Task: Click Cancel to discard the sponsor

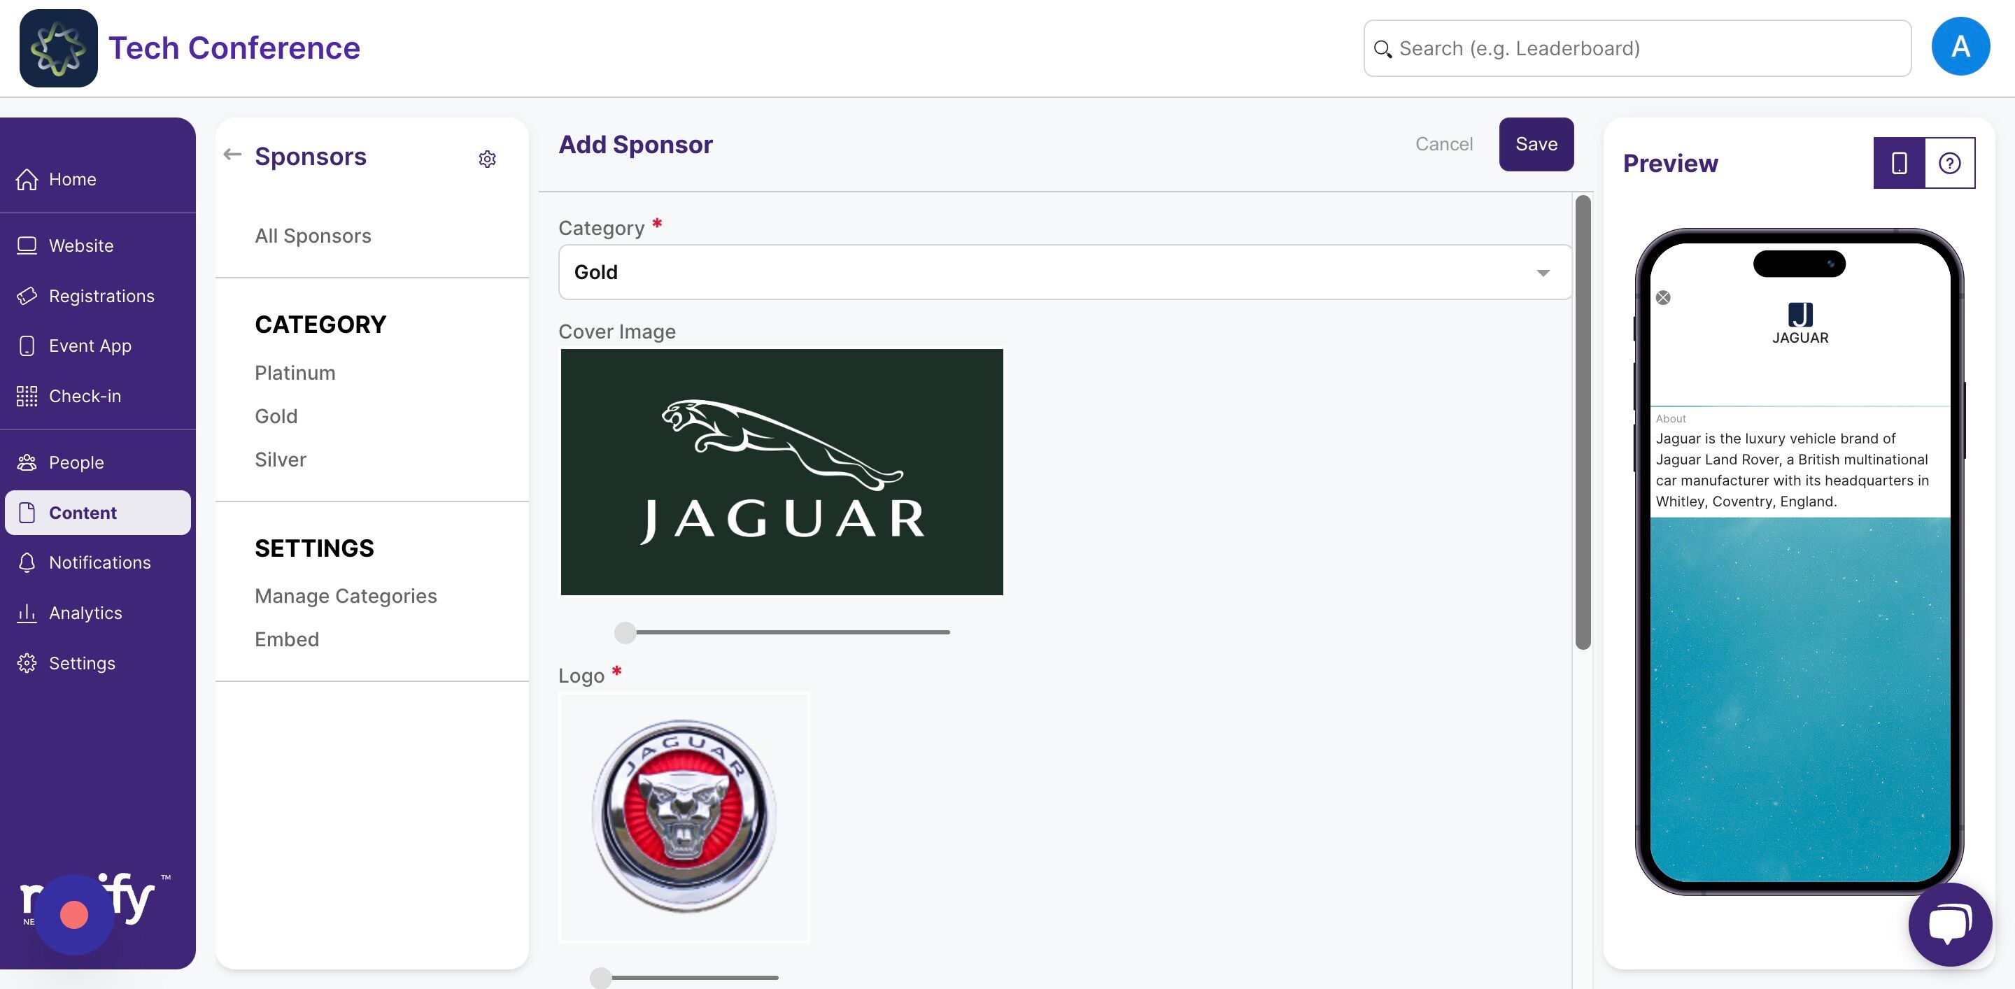Action: coord(1444,144)
